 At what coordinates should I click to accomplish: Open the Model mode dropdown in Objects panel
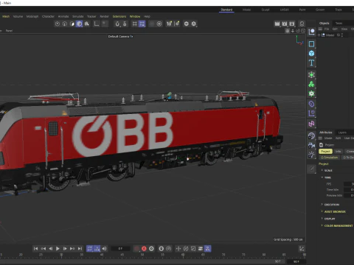click(330, 35)
